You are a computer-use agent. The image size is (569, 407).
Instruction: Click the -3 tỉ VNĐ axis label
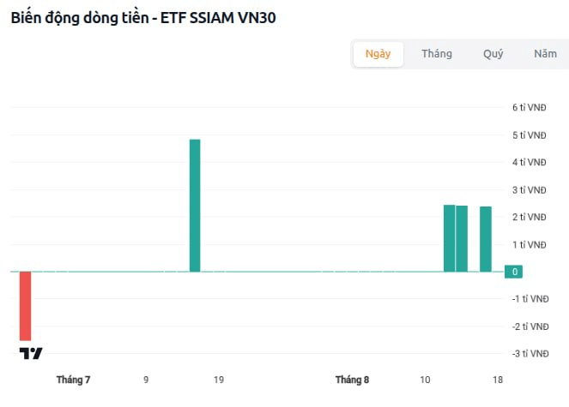(x=530, y=354)
